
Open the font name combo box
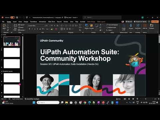(x=36, y=26)
